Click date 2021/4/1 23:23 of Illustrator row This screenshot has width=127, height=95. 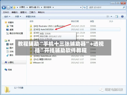78,26
